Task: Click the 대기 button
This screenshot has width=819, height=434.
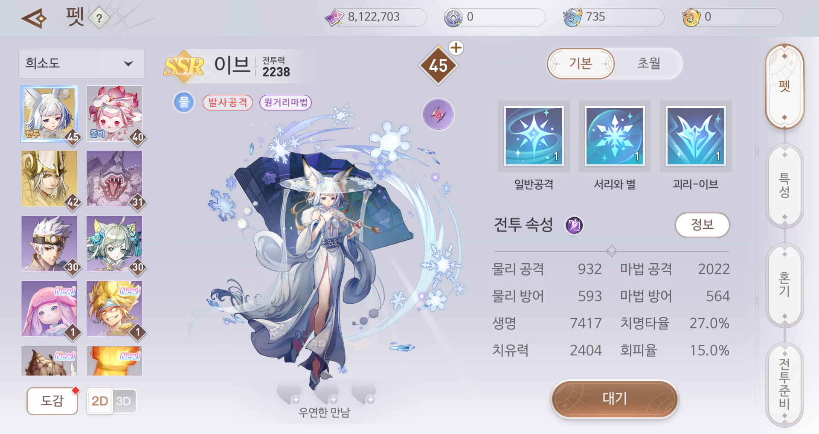Action: click(614, 399)
